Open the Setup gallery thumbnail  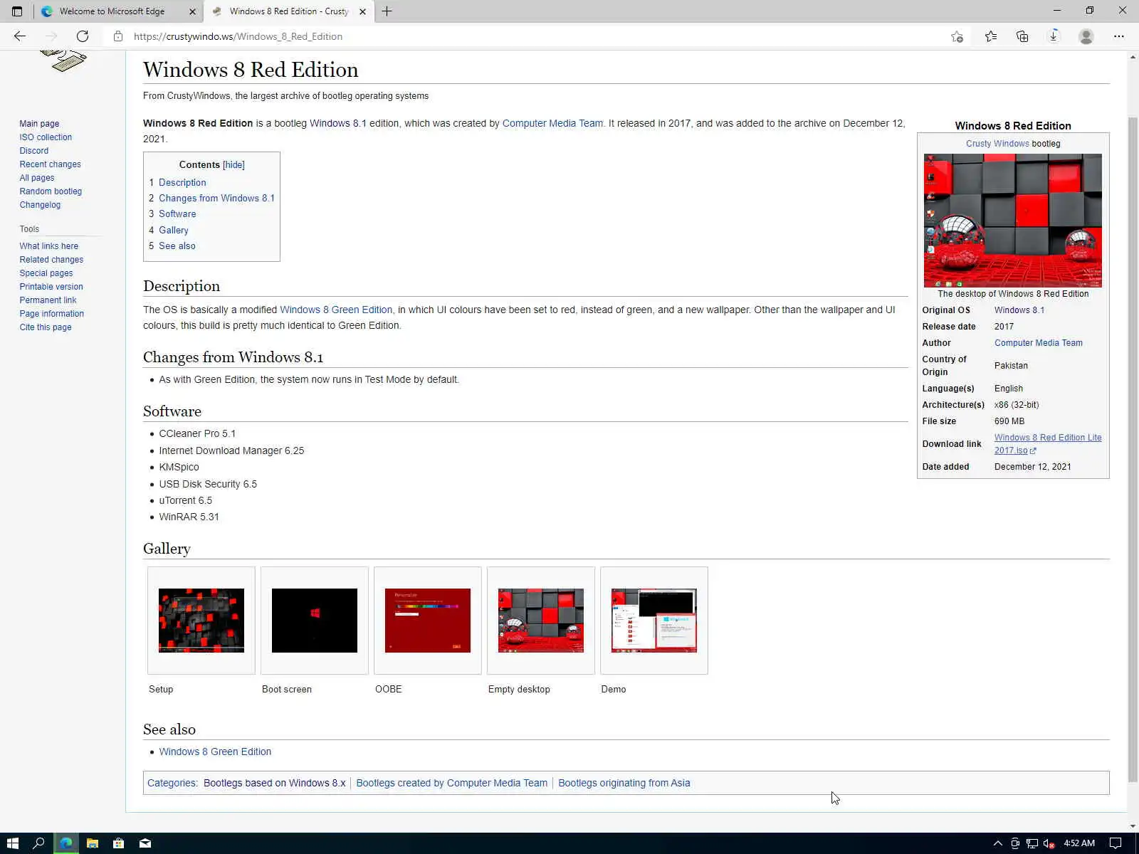(201, 621)
